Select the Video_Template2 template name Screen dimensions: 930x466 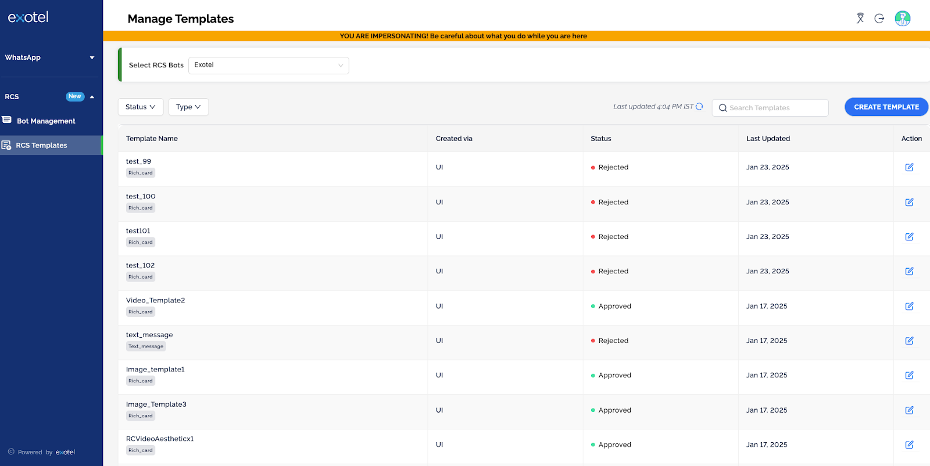155,300
